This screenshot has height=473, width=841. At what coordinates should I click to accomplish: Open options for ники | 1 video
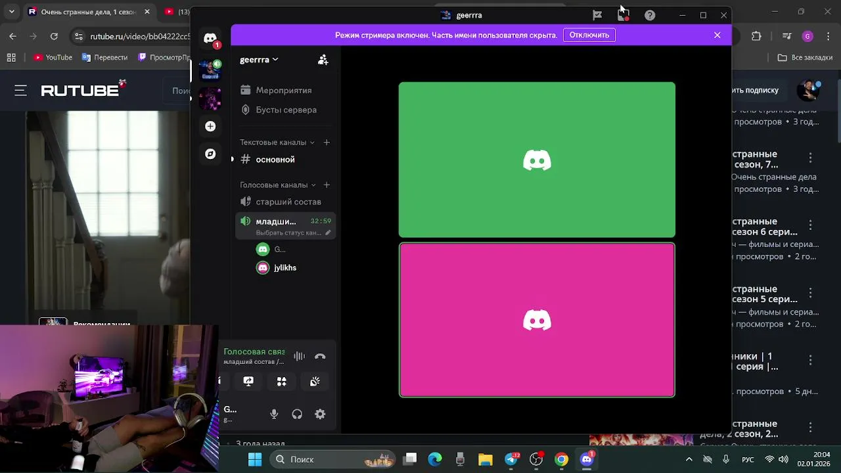810,361
